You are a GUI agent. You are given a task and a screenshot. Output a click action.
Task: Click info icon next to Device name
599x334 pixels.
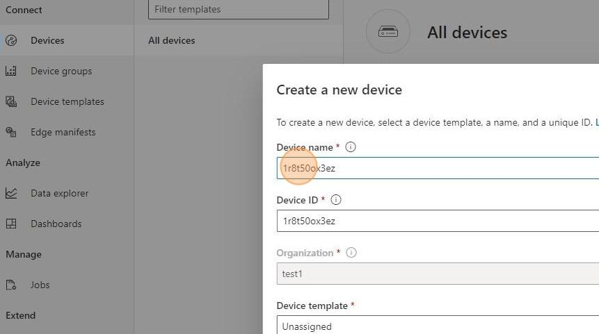pos(351,147)
